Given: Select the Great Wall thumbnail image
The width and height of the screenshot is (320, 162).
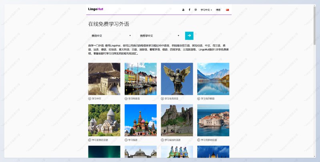Looking at the screenshot, I should click(x=104, y=79).
